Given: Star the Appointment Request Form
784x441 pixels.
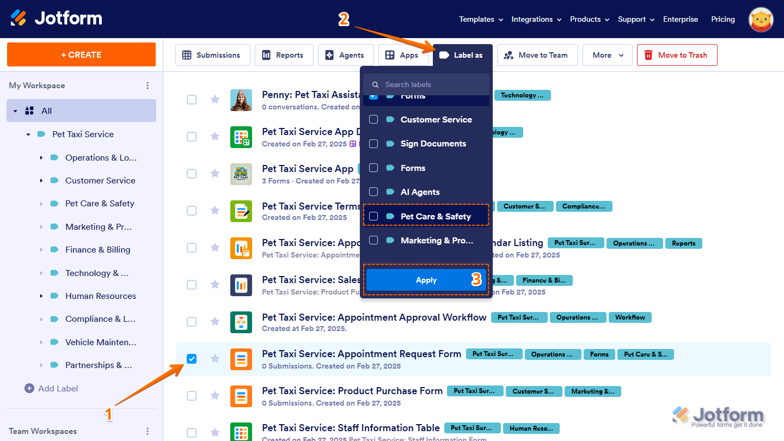Looking at the screenshot, I should pyautogui.click(x=215, y=358).
